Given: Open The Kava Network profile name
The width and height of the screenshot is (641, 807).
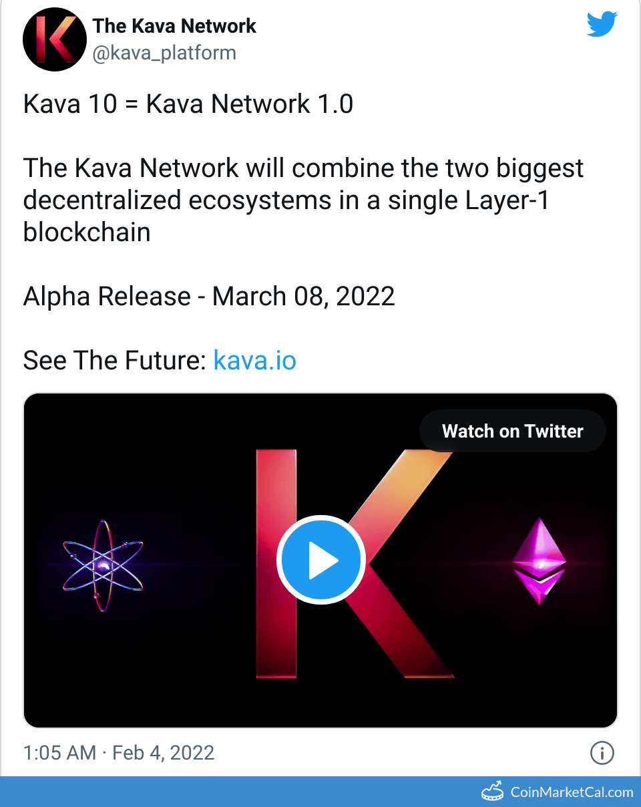Looking at the screenshot, I should click(x=174, y=26).
